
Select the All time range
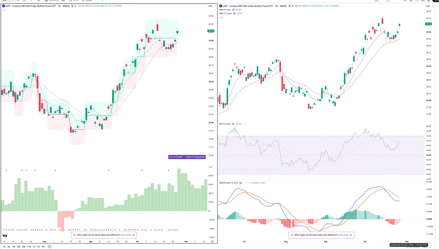point(43,247)
